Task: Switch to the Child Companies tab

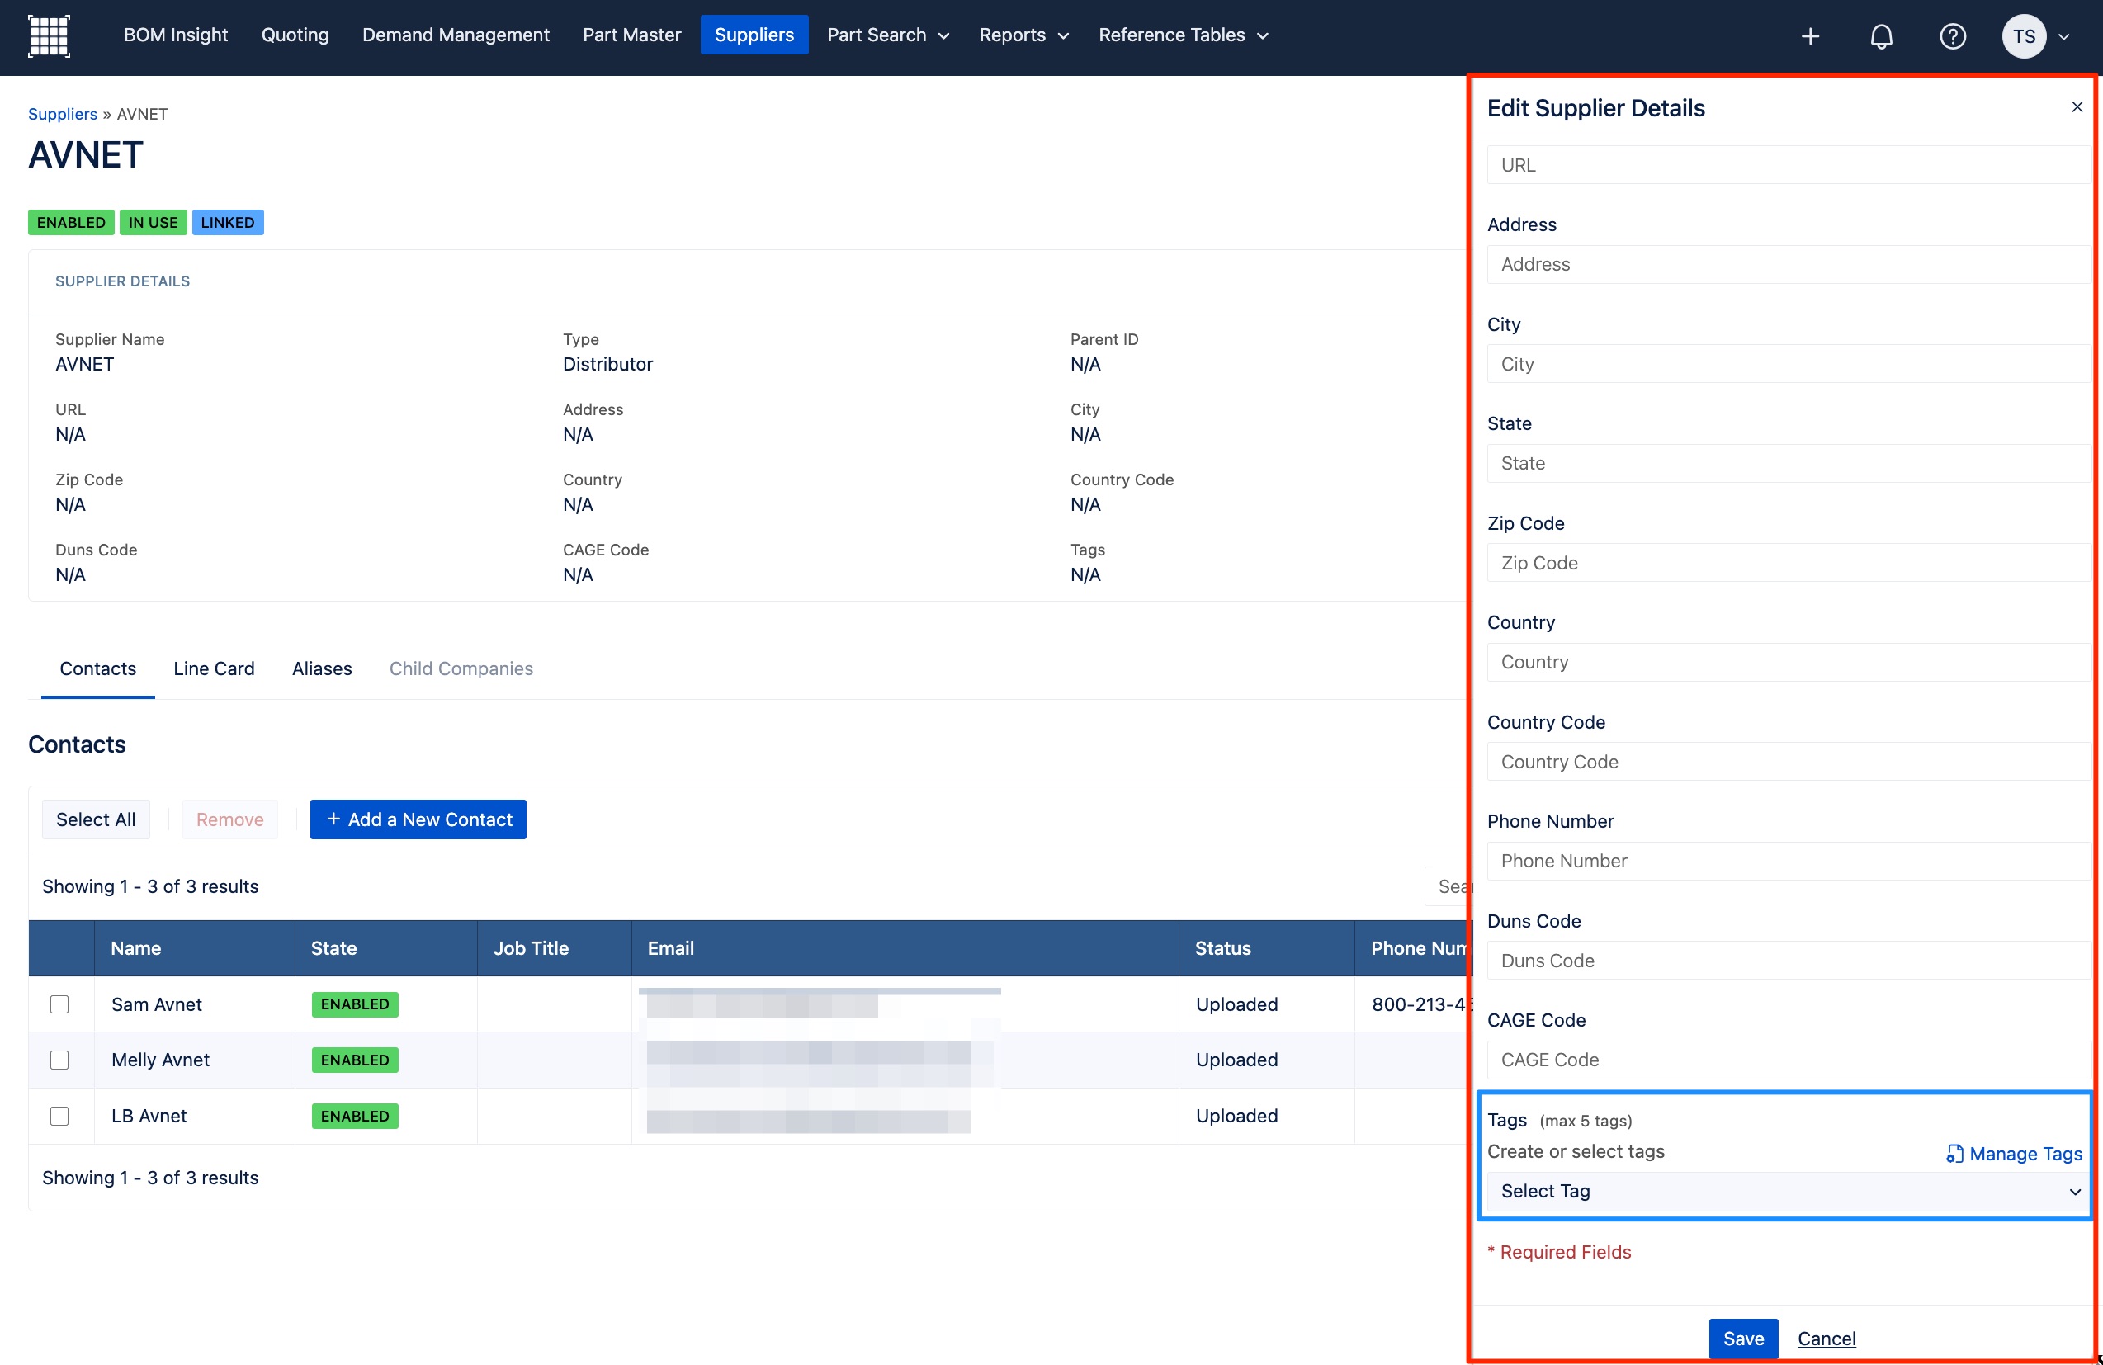Action: click(461, 668)
